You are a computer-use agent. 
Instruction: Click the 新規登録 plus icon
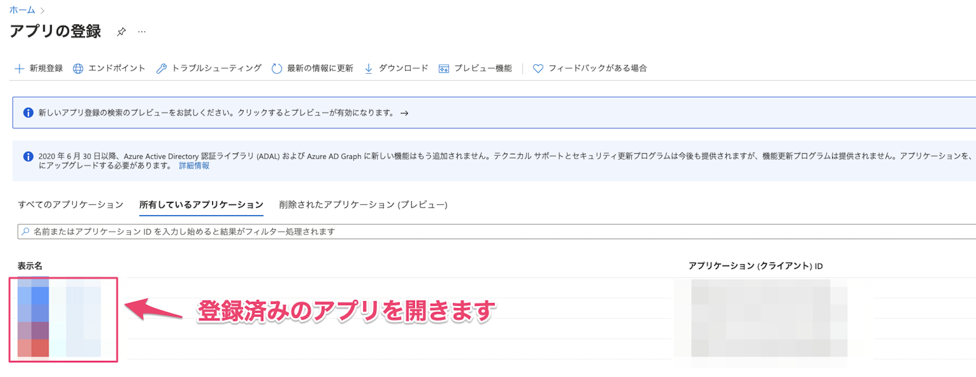click(x=19, y=68)
